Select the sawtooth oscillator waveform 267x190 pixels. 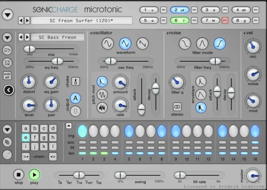(x=142, y=44)
